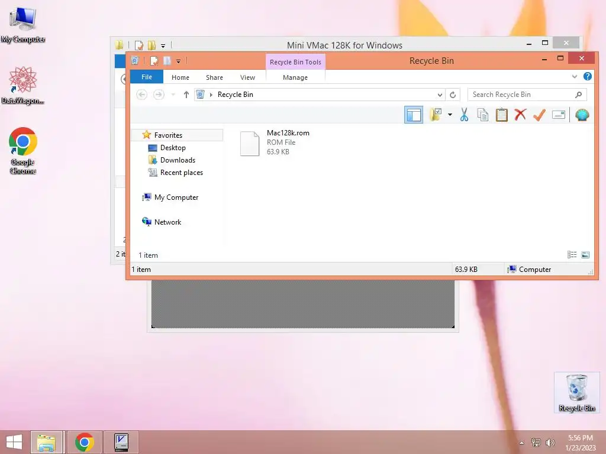
Task: Toggle the navigation pane toolbar button
Action: pyautogui.click(x=414, y=115)
